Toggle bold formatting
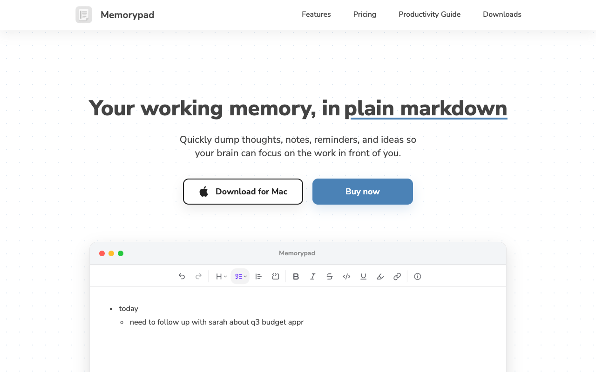The image size is (596, 372). pyautogui.click(x=296, y=276)
